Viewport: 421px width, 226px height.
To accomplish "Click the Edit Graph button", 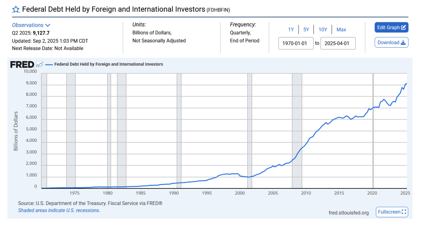I will (392, 27).
